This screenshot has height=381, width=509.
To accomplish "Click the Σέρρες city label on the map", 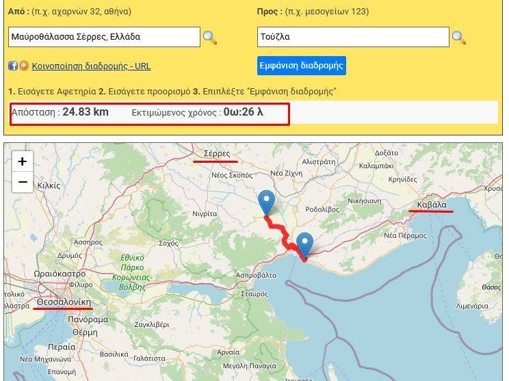I will pyautogui.click(x=216, y=154).
